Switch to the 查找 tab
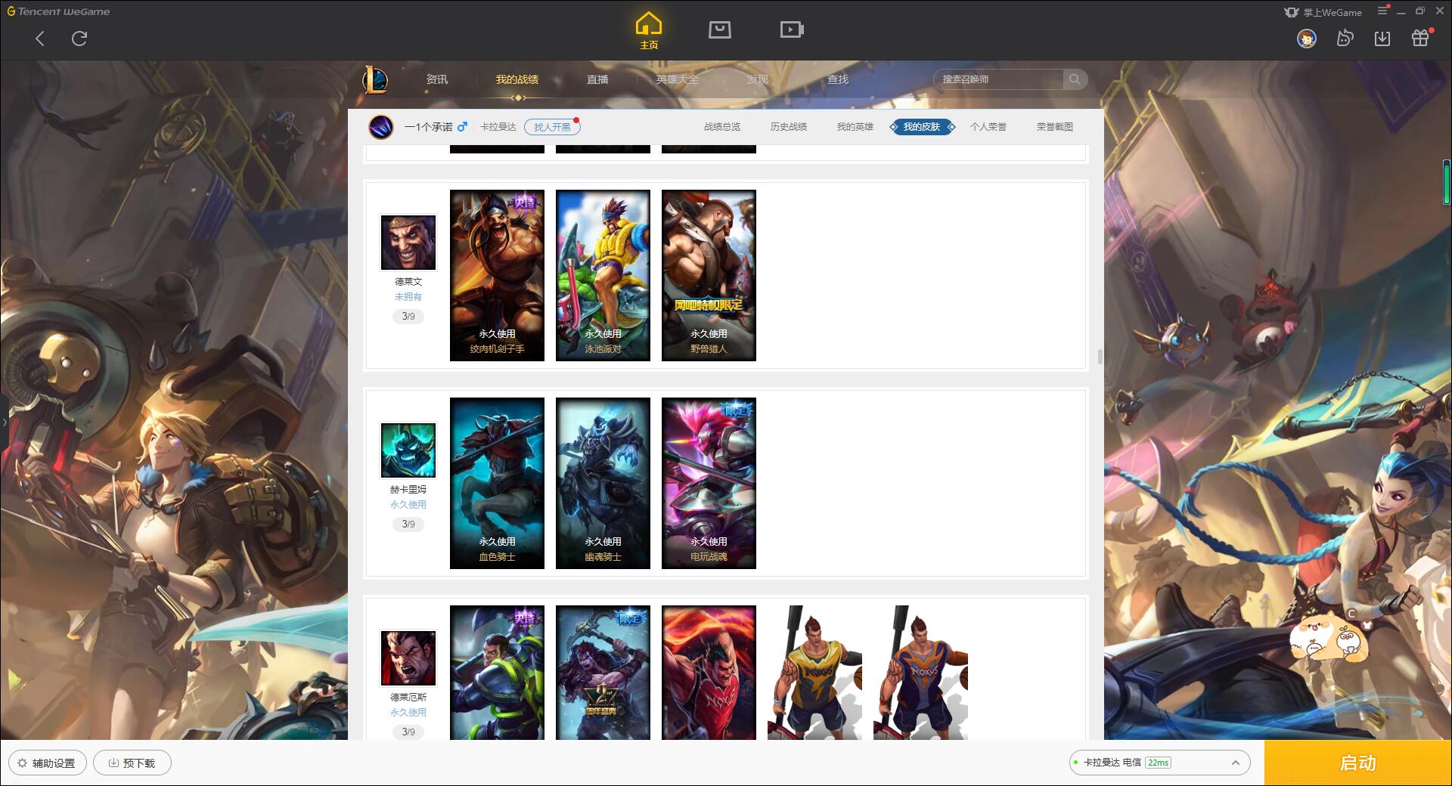 click(838, 79)
